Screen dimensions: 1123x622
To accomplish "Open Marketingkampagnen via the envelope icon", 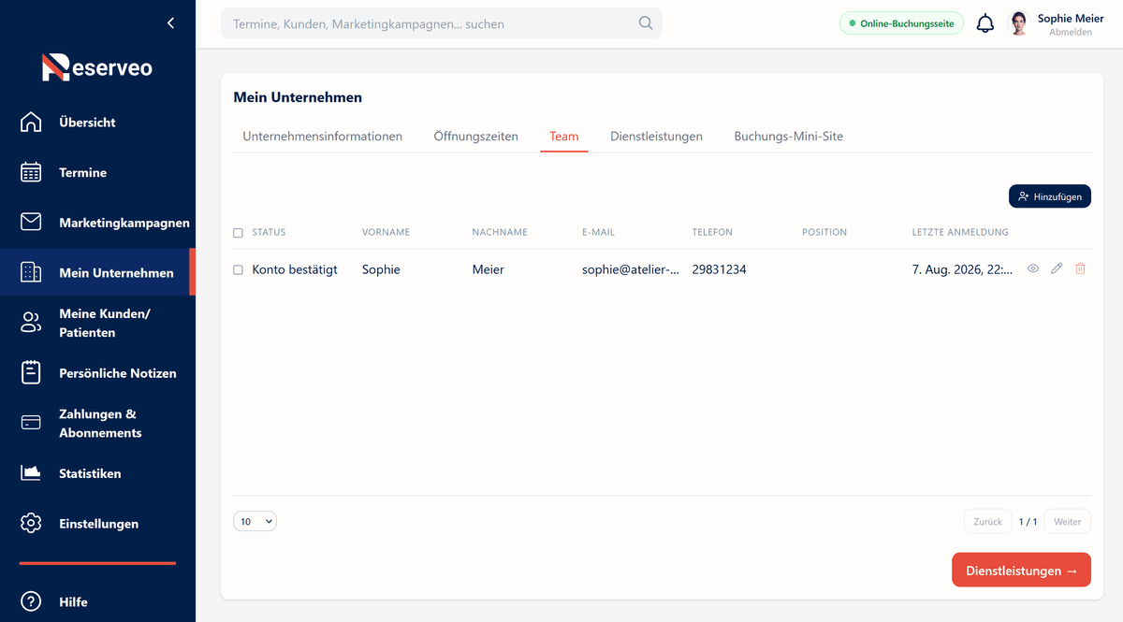I will pyautogui.click(x=31, y=222).
